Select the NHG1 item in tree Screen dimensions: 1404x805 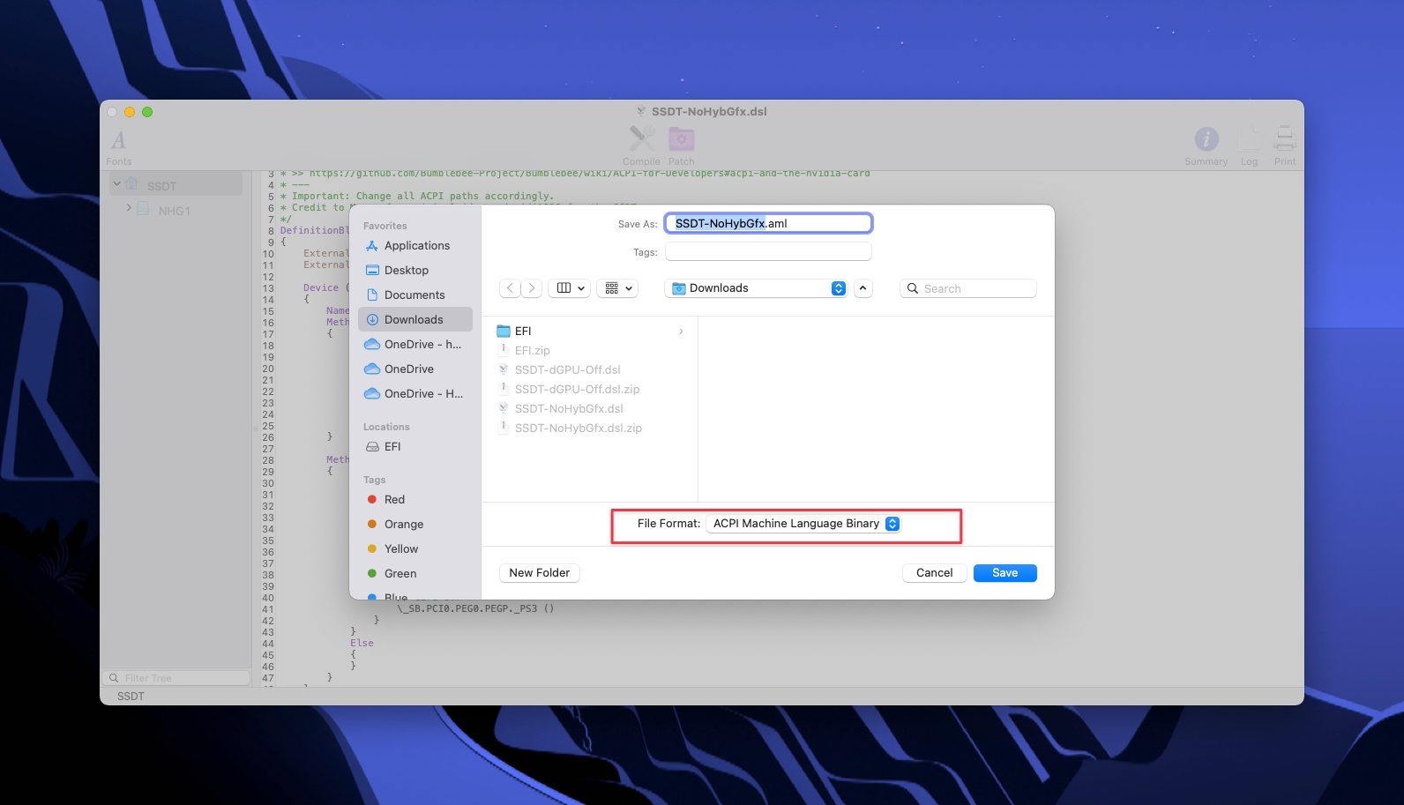pyautogui.click(x=175, y=211)
